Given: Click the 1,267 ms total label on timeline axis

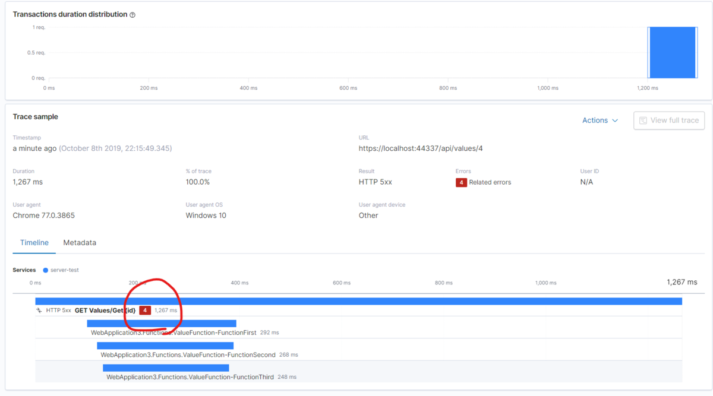Looking at the screenshot, I should [x=682, y=283].
